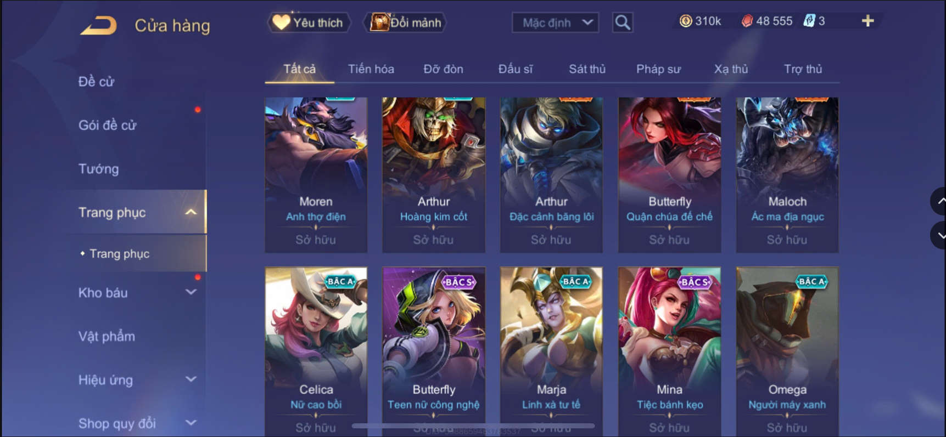Image resolution: width=946 pixels, height=437 pixels.
Task: Open Gói đề cử in sidebar
Action: tap(107, 125)
